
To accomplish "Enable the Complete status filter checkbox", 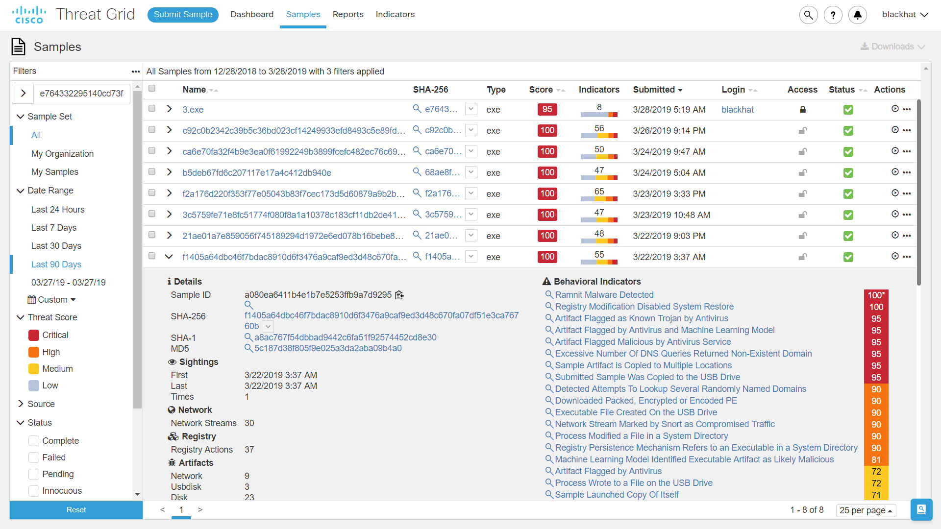I will click(x=34, y=441).
